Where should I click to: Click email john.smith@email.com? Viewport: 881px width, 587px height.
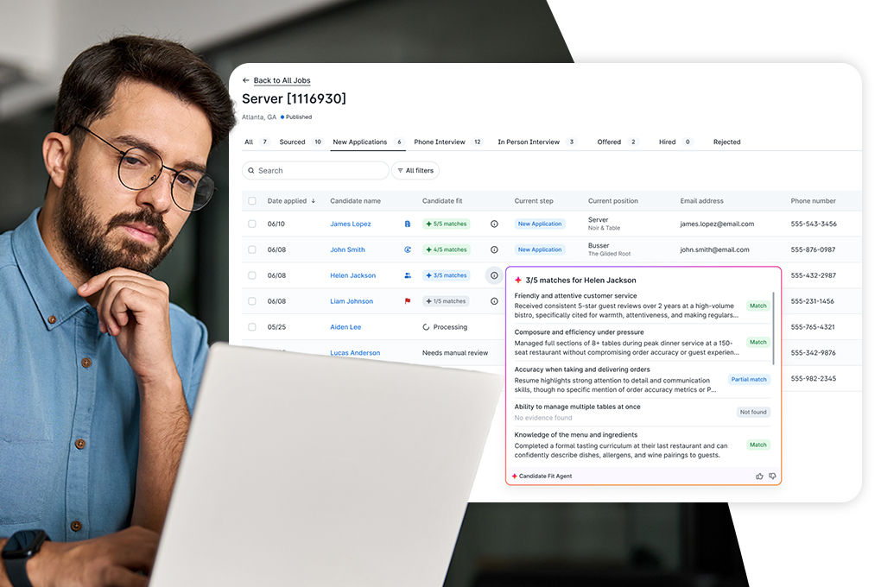[x=714, y=250]
